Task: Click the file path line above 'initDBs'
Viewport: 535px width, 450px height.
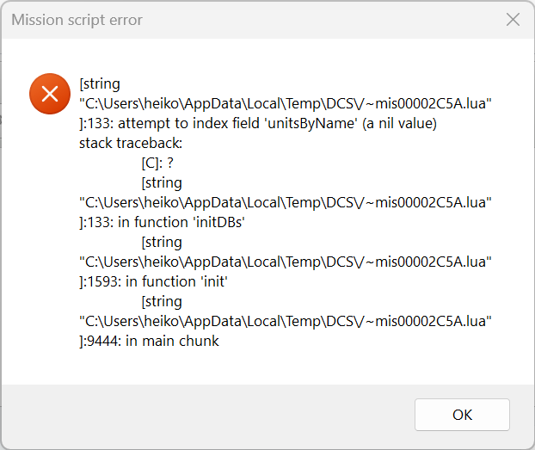Action: [285, 202]
